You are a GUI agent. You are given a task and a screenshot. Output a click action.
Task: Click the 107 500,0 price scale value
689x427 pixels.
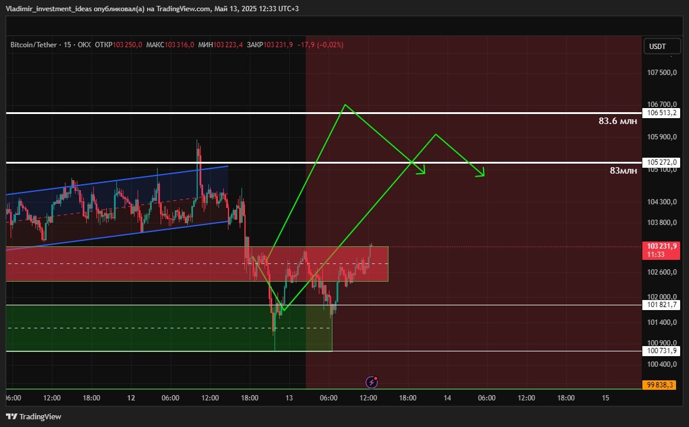point(662,73)
